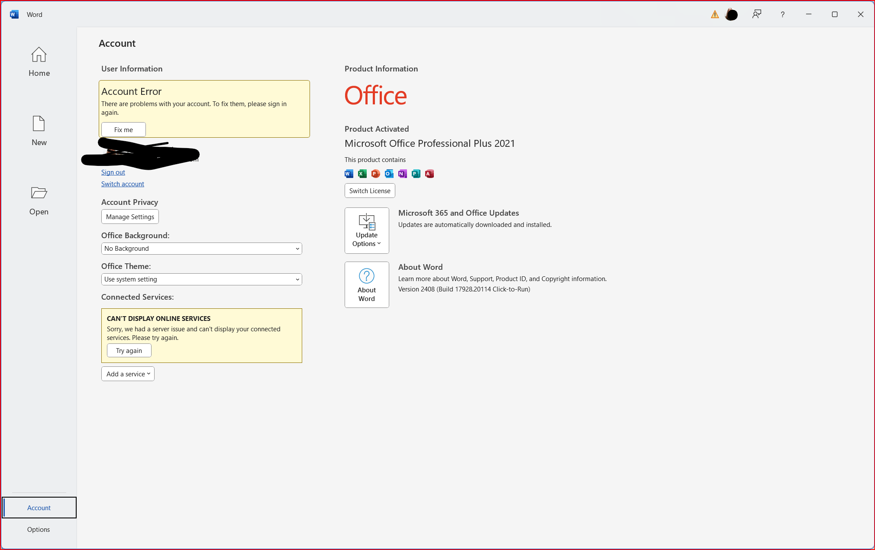Open the Update Options menu
The height and width of the screenshot is (550, 875).
367,230
